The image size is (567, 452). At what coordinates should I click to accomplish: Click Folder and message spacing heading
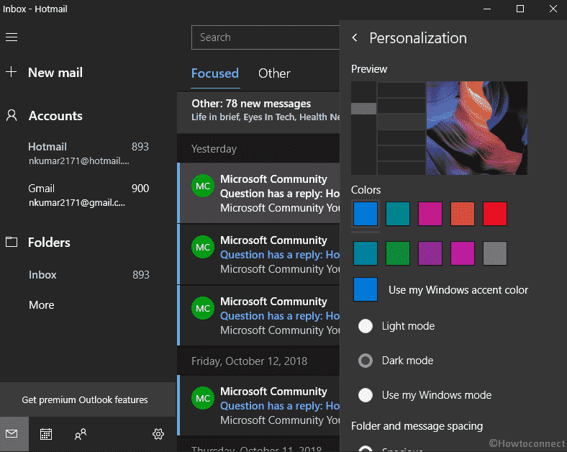[x=417, y=426]
